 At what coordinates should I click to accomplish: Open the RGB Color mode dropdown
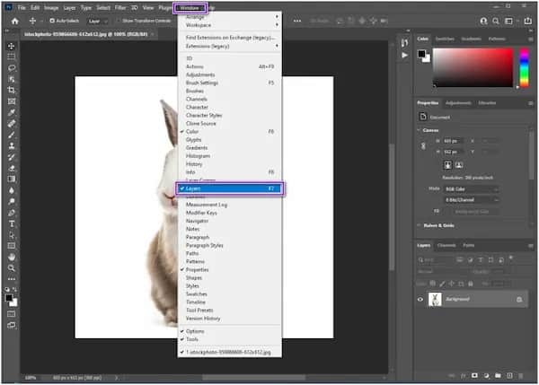pyautogui.click(x=471, y=189)
